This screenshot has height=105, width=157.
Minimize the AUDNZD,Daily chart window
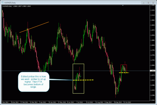pyautogui.click(x=143, y=3)
